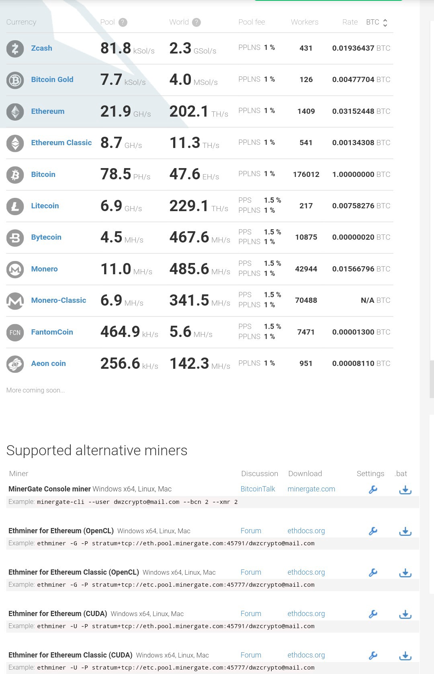This screenshot has height=674, width=434.
Task: Open the Bitcoin pool link
Action: tap(43, 175)
